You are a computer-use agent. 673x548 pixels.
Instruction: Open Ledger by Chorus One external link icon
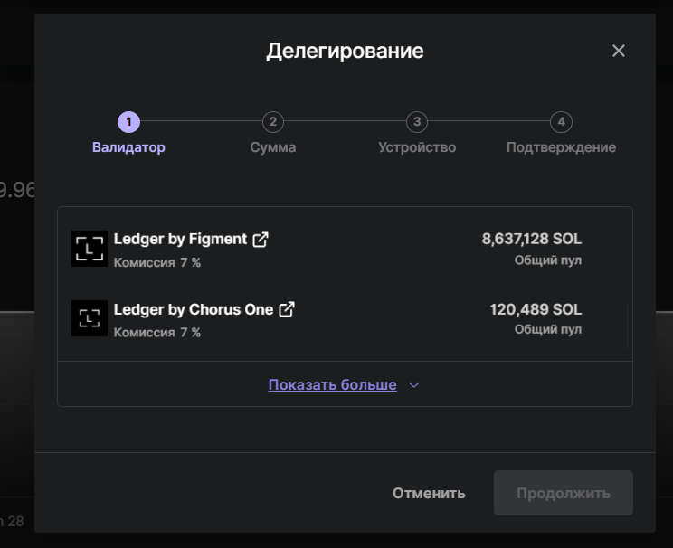click(287, 309)
